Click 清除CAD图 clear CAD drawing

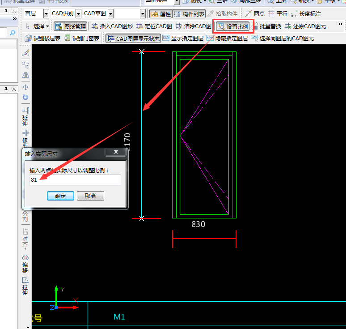193,26
